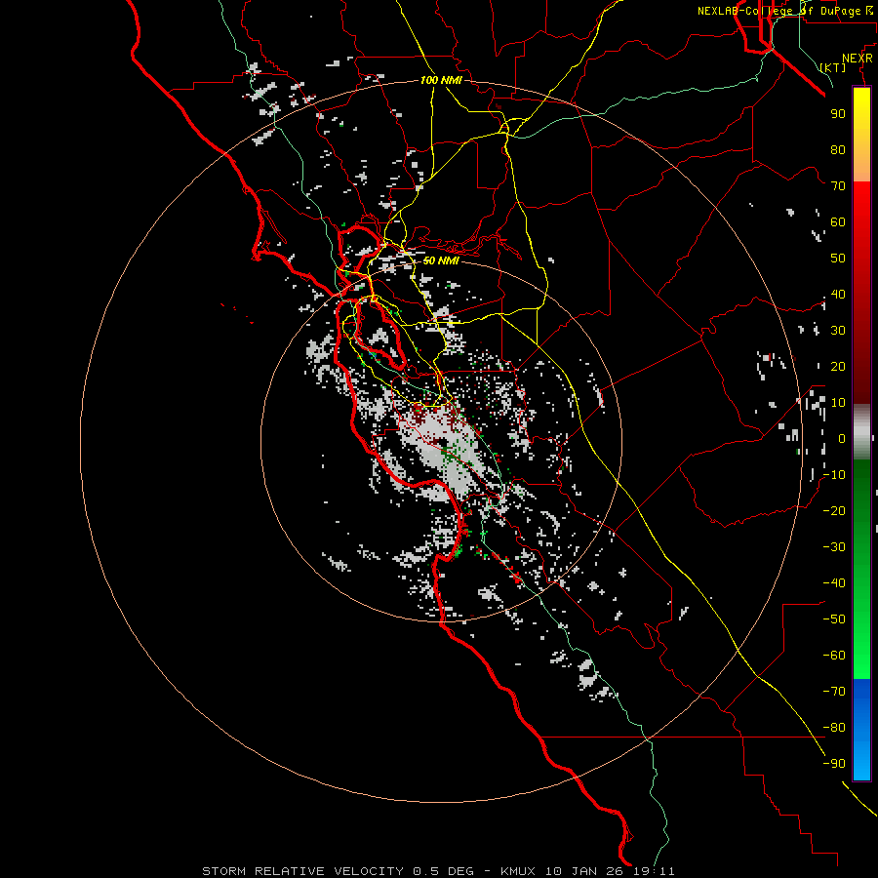Select the 50 NMI range ring label
The height and width of the screenshot is (878, 878).
(441, 260)
